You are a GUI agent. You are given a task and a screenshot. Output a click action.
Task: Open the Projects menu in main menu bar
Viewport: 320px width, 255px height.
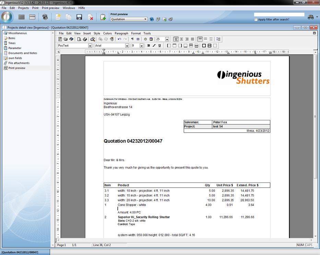pyautogui.click(x=23, y=8)
